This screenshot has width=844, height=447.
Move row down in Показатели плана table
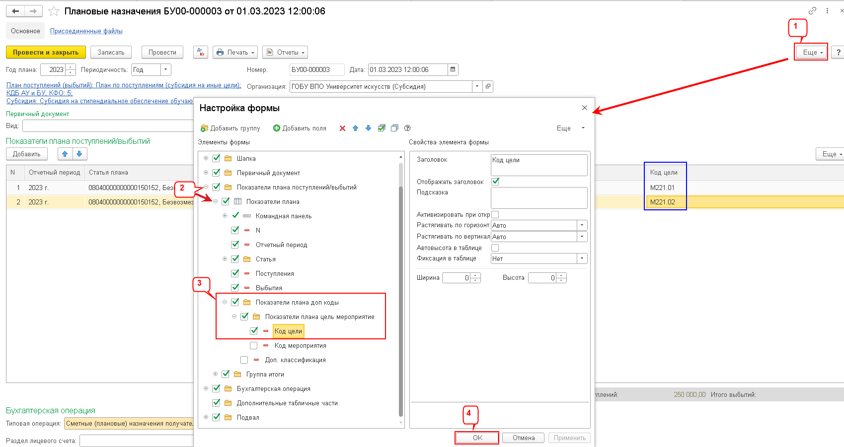pyautogui.click(x=79, y=154)
